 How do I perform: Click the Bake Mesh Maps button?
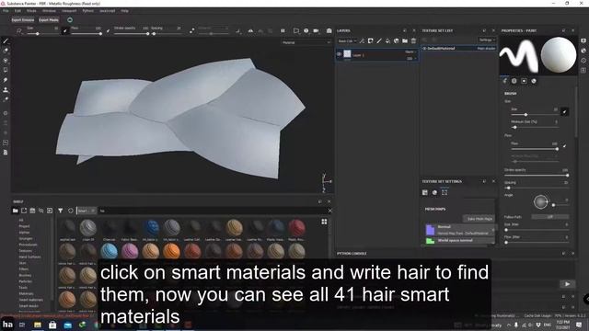pos(479,219)
